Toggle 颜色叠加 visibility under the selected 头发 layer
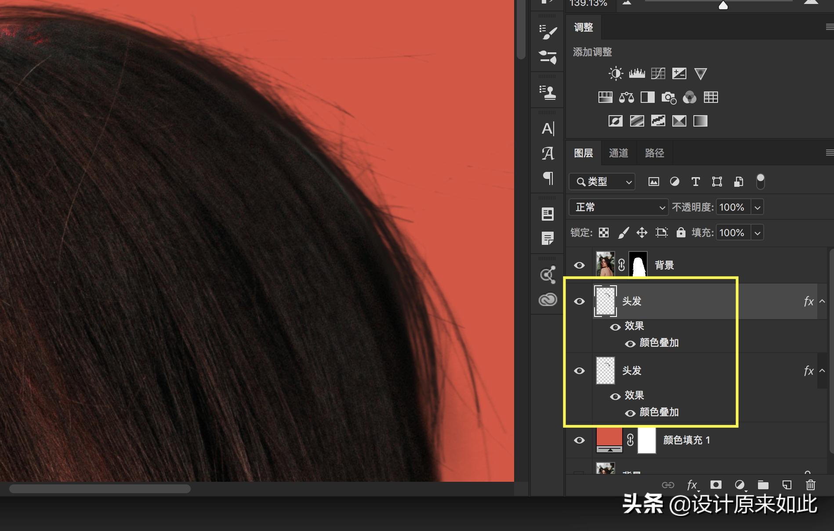The width and height of the screenshot is (834, 531). click(630, 343)
